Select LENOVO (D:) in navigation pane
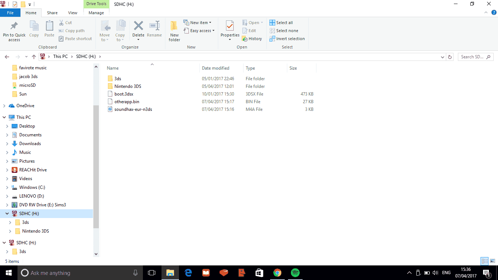 pos(32,196)
